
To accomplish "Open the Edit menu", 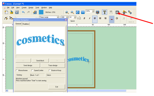I will click(x=13, y=7).
